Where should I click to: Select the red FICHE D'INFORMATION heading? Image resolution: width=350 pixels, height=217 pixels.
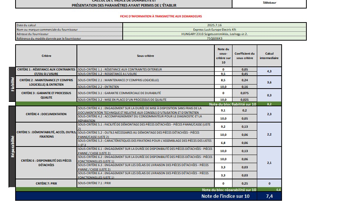[161, 16]
